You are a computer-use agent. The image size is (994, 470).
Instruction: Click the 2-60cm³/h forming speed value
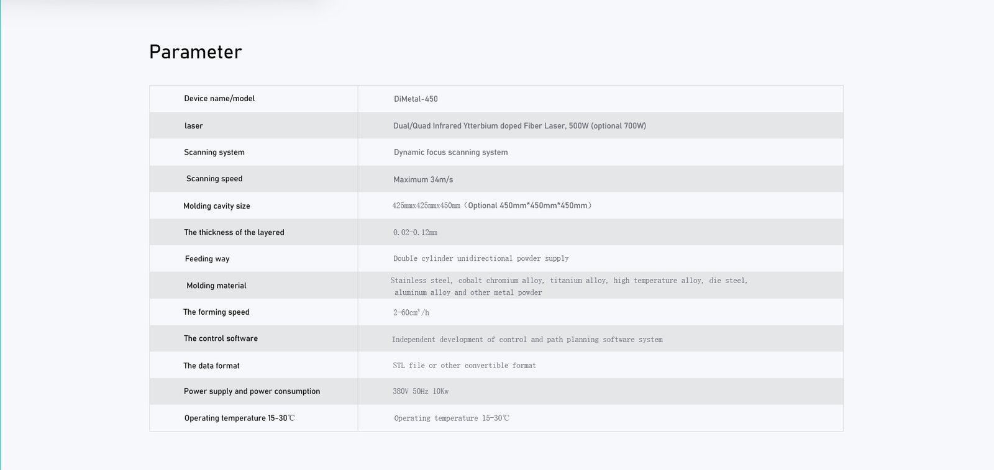[411, 313]
